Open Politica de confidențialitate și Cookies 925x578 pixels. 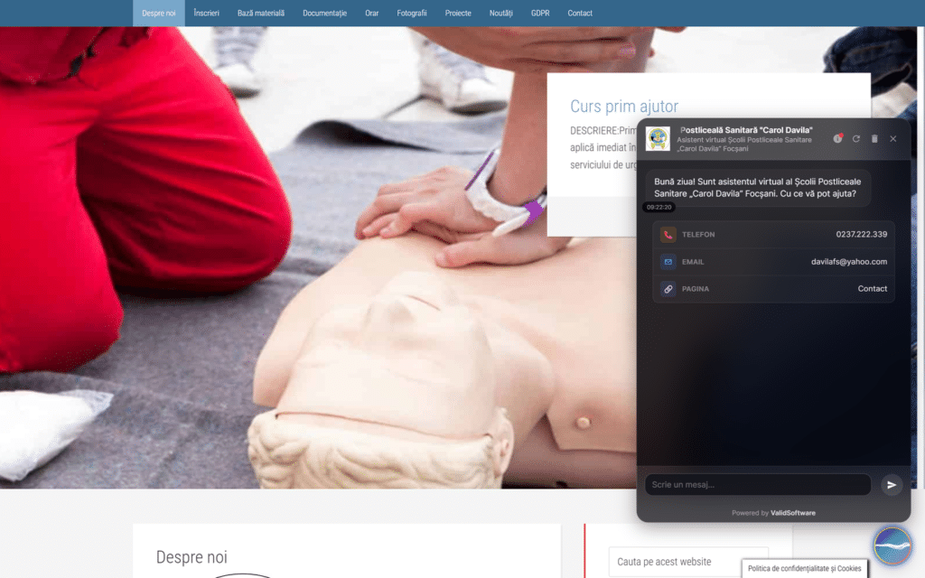(x=805, y=569)
